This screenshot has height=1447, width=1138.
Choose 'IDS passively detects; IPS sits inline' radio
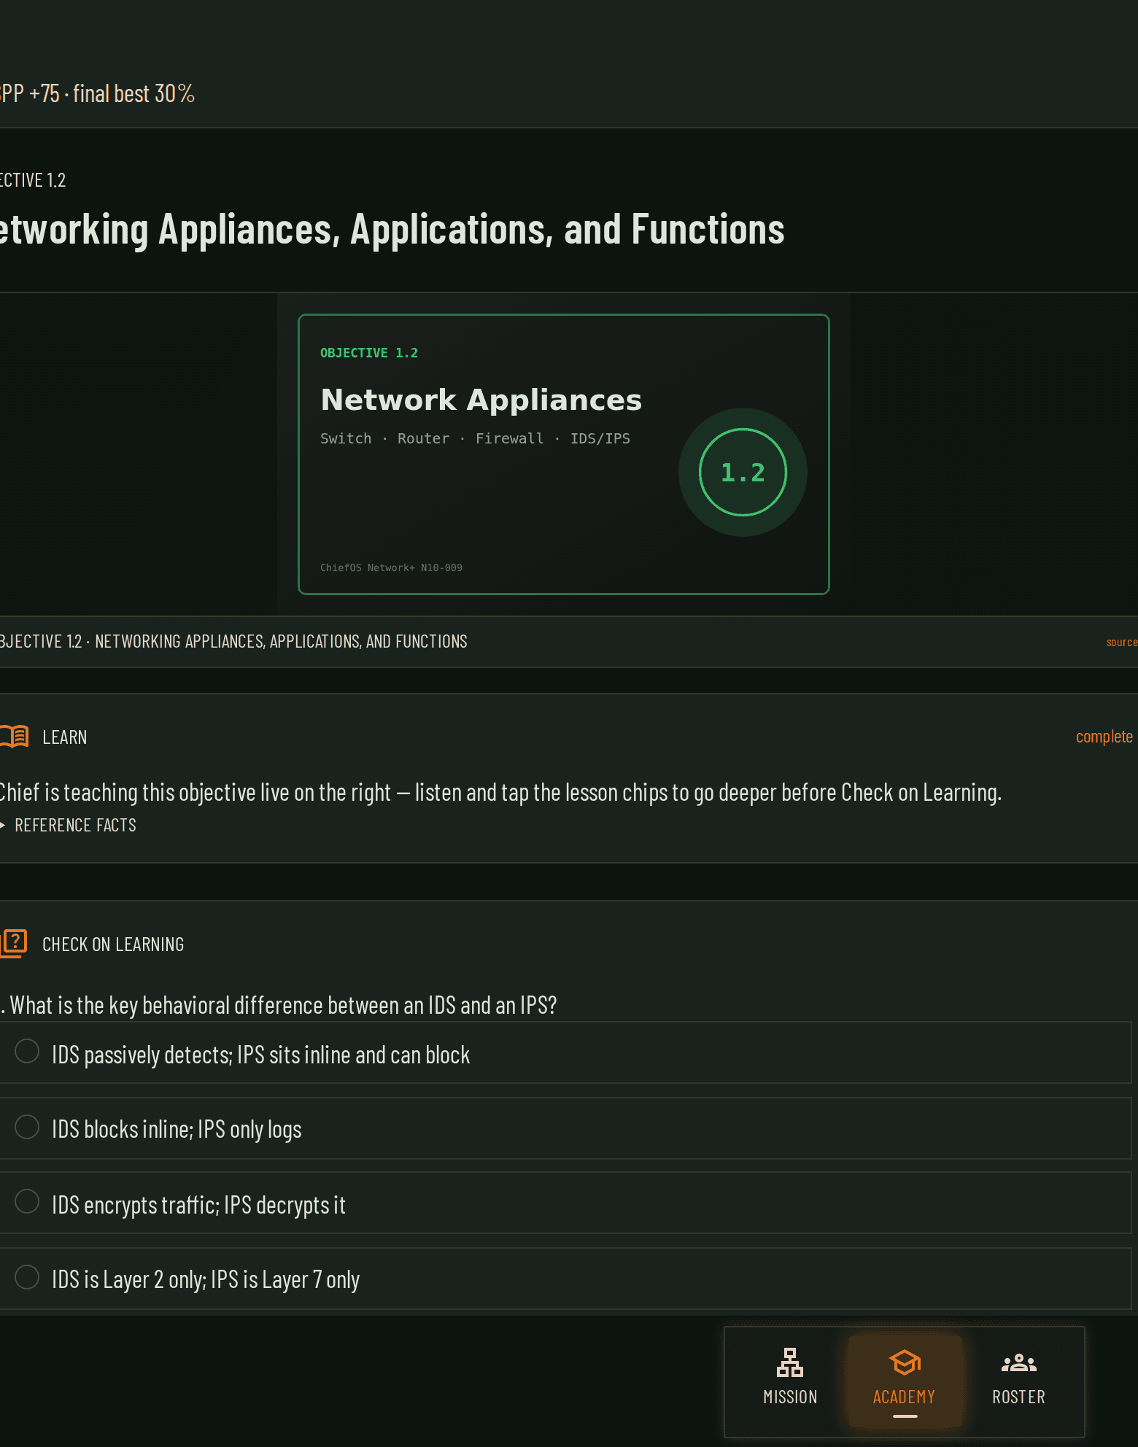tap(27, 1051)
